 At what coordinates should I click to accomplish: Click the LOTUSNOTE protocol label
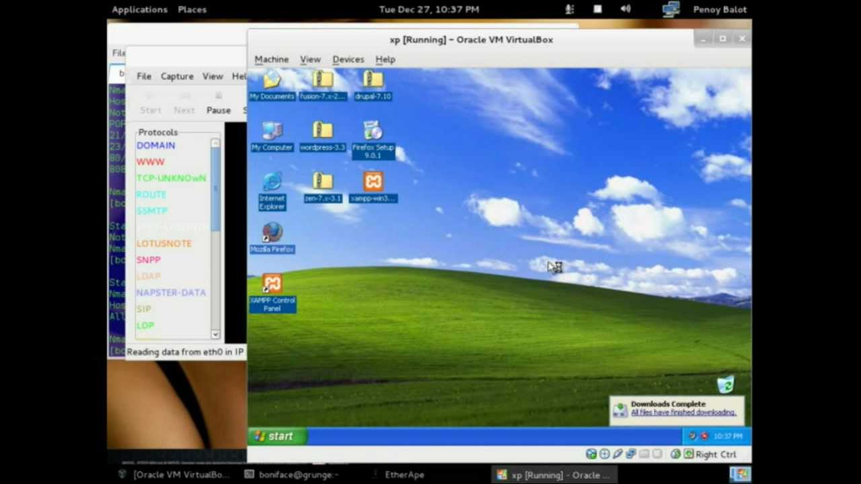[163, 243]
